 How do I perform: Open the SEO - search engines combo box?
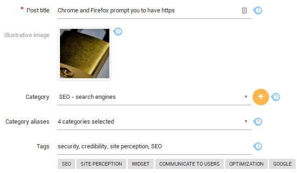154,97
